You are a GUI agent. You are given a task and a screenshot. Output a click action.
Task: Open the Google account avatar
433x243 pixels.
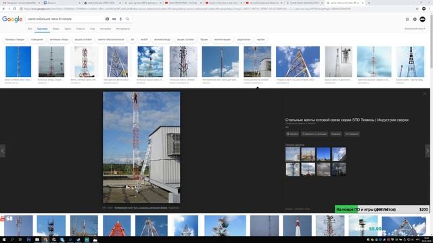(x=422, y=20)
